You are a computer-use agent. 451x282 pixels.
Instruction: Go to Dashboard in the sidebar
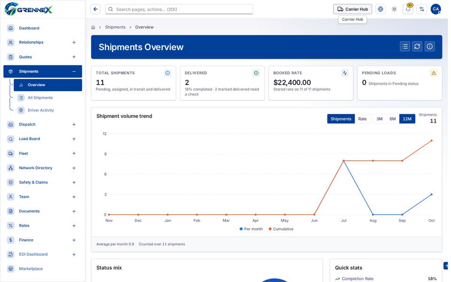point(43,28)
